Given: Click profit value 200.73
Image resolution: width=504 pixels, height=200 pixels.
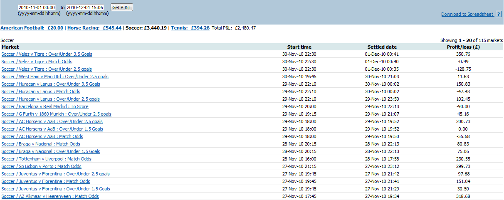Looking at the screenshot, I should coord(463,121).
